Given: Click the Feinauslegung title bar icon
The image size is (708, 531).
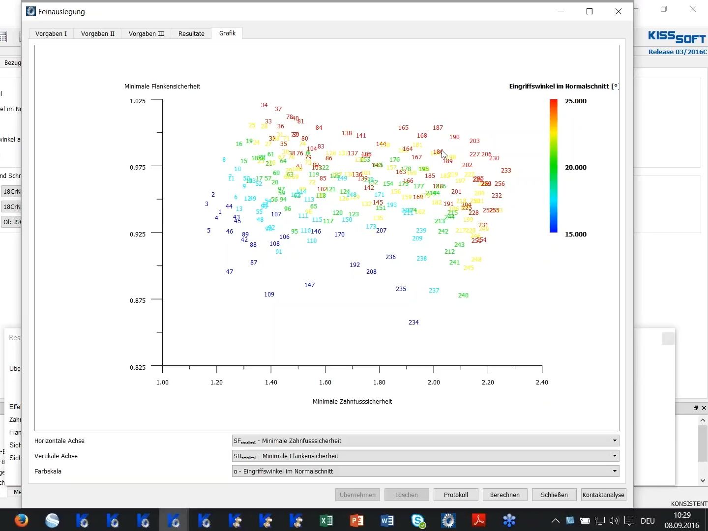Looking at the screenshot, I should (31, 11).
